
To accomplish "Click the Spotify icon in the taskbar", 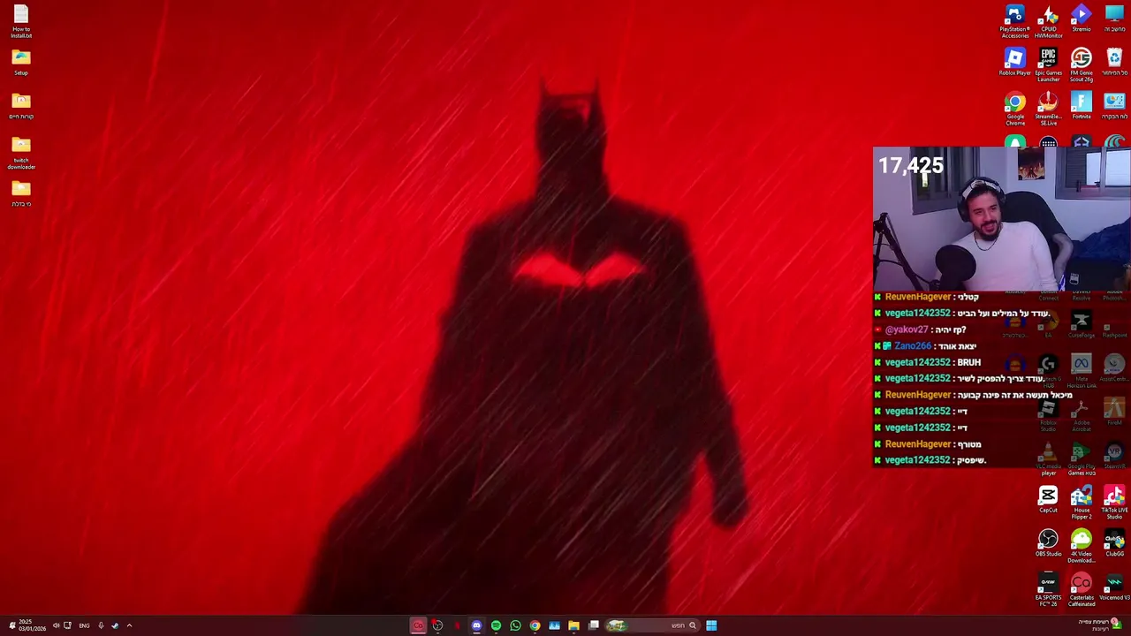I will coord(496,625).
